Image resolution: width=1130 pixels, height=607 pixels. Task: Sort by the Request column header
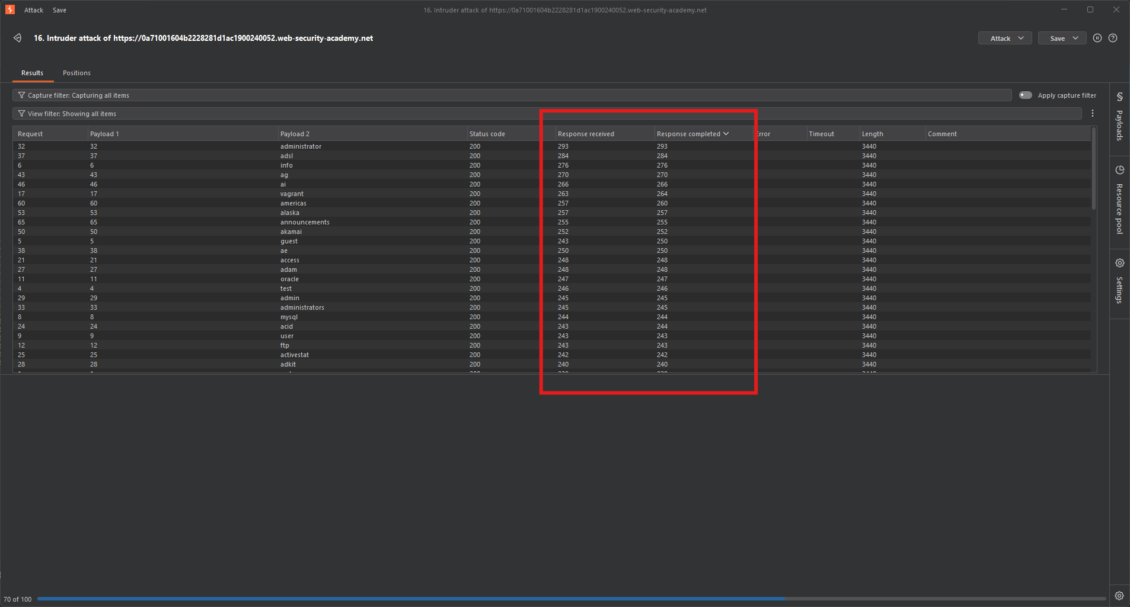pos(51,134)
